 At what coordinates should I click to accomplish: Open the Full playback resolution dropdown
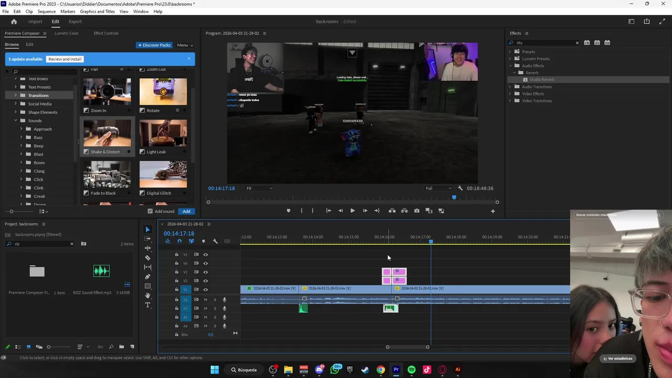438,188
